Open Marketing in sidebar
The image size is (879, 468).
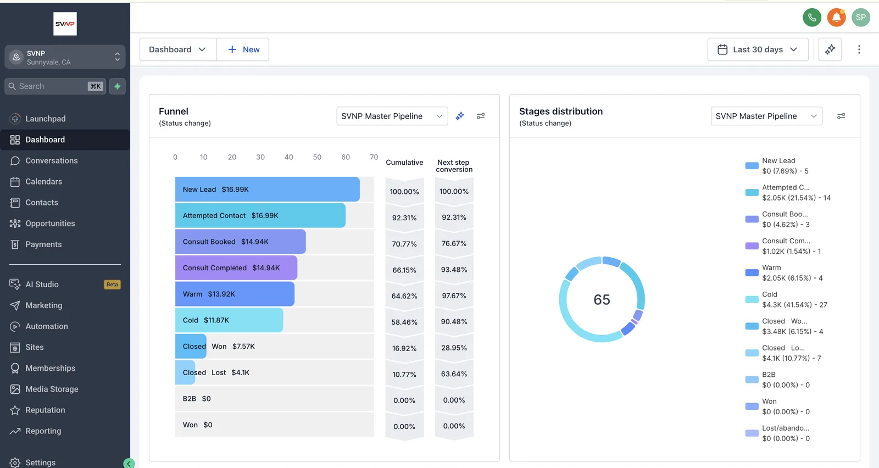click(x=65, y=305)
